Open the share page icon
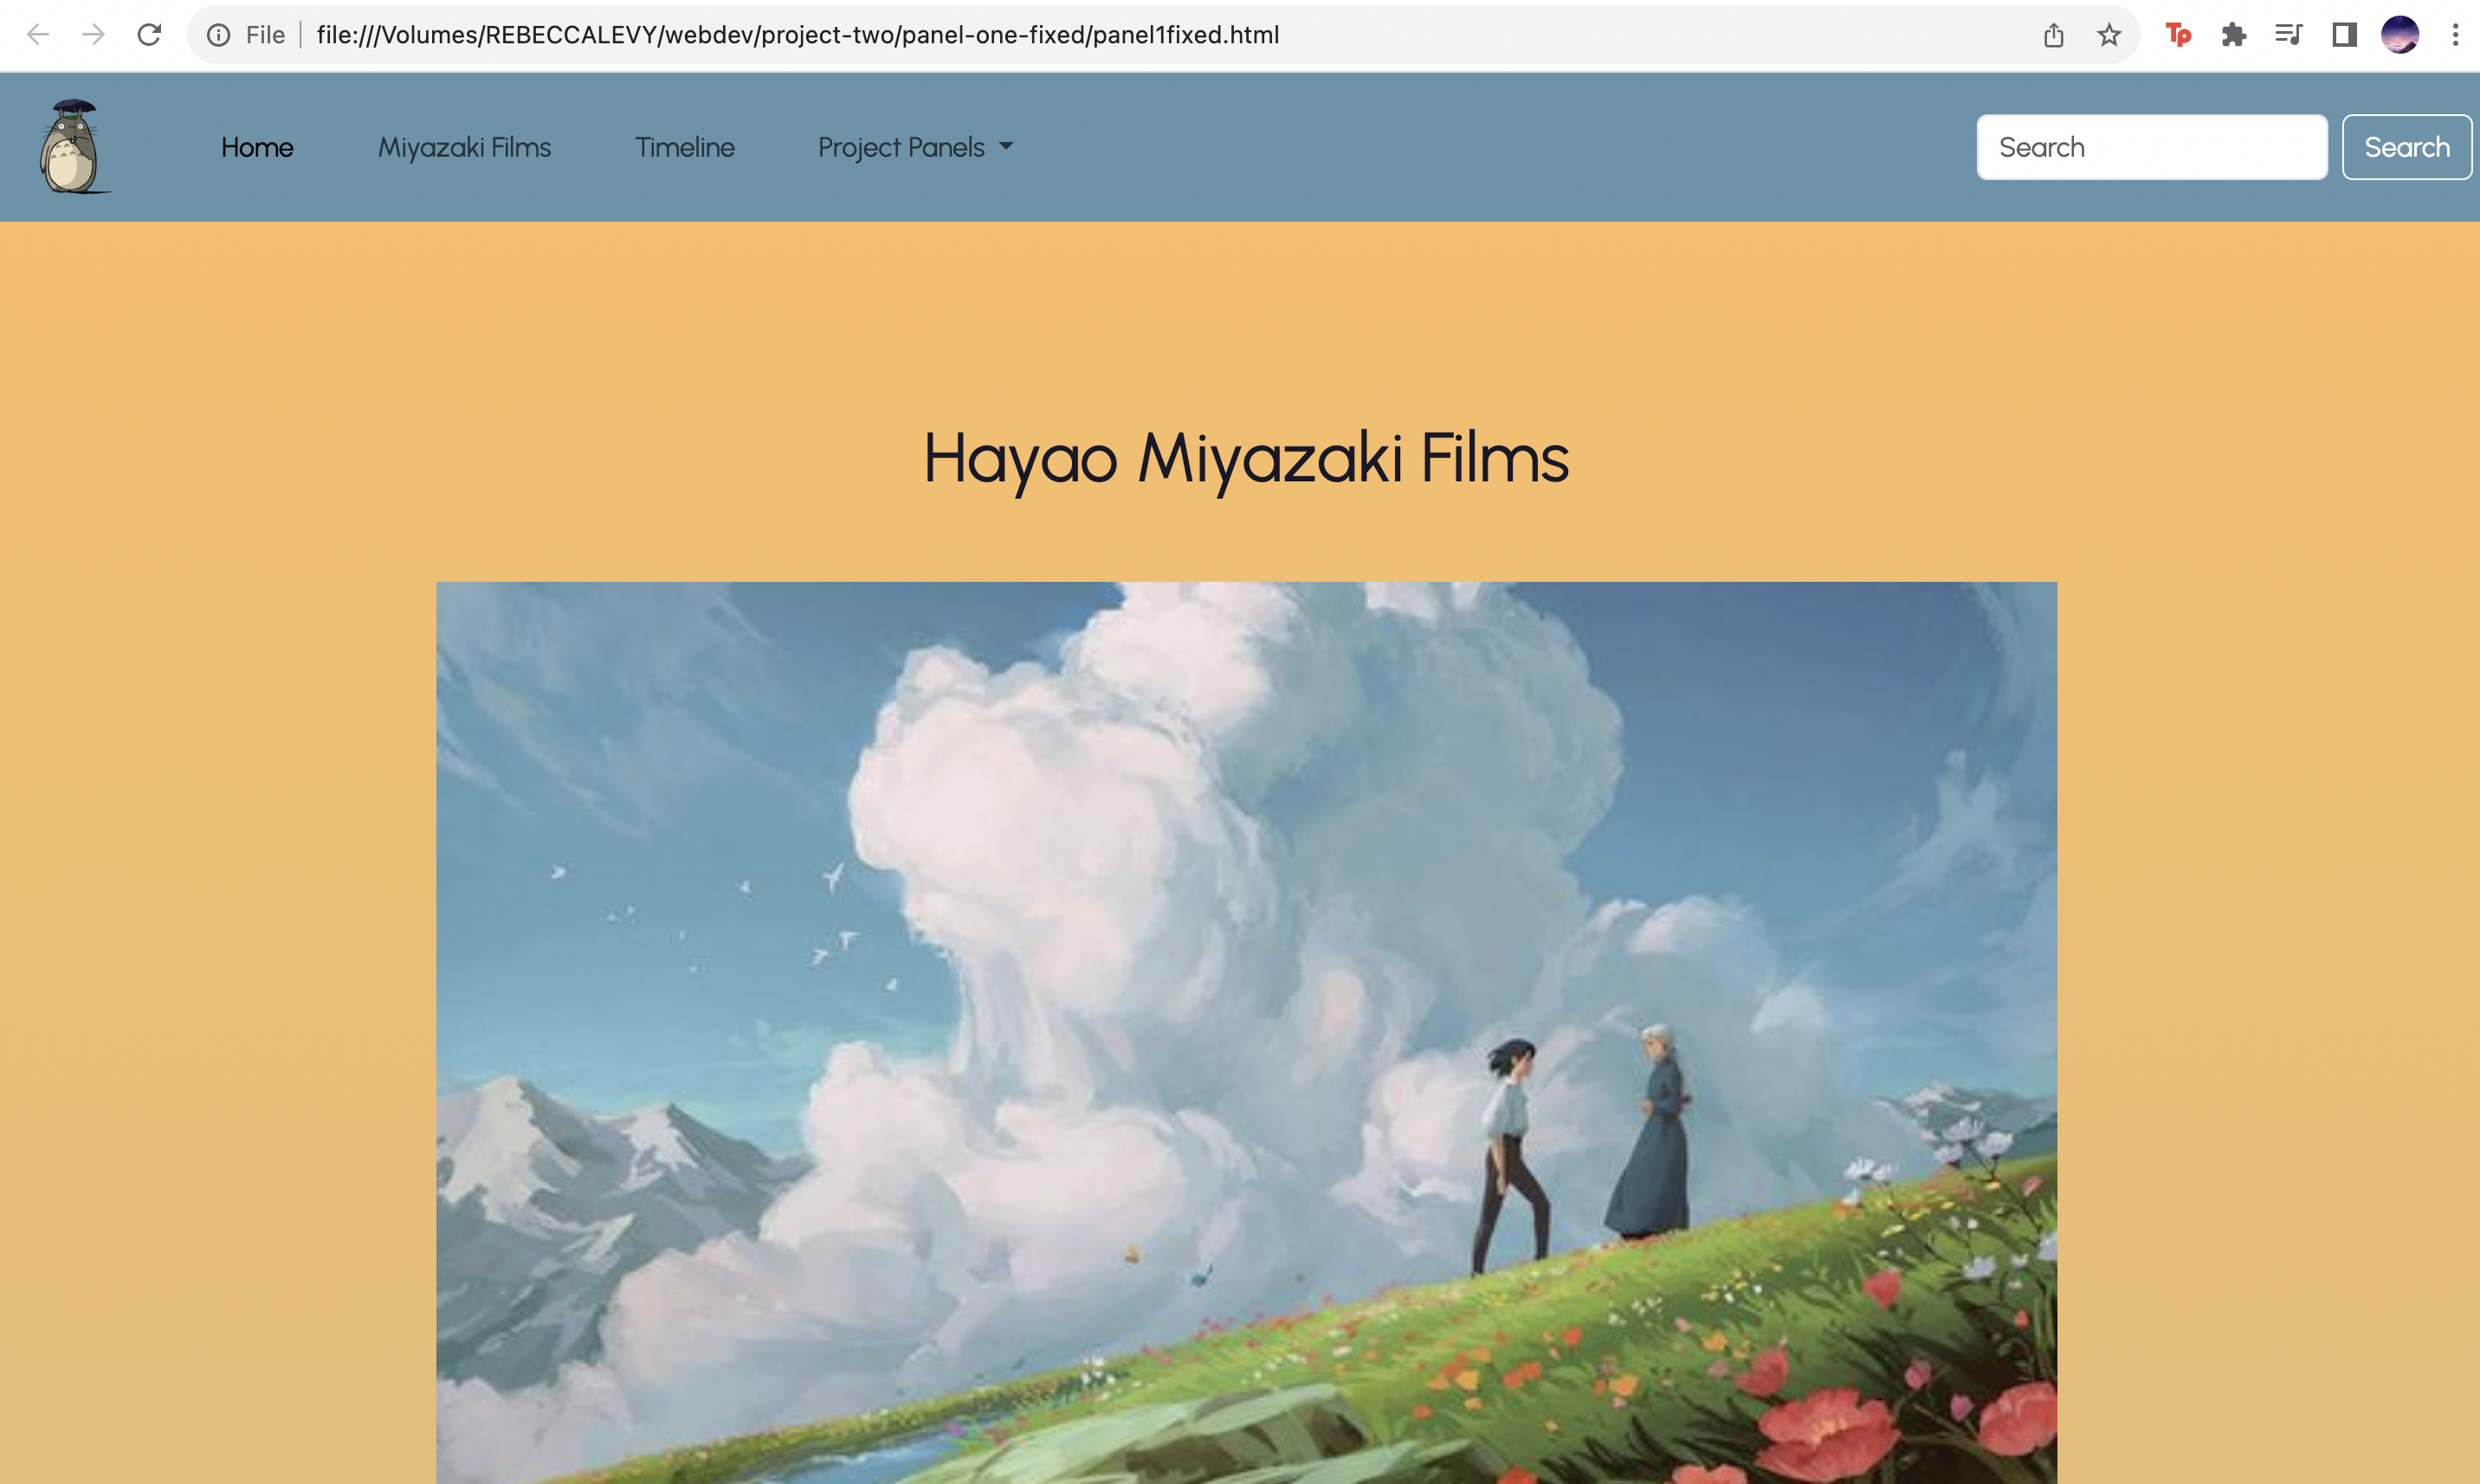The height and width of the screenshot is (1484, 2480). pos(2054,35)
